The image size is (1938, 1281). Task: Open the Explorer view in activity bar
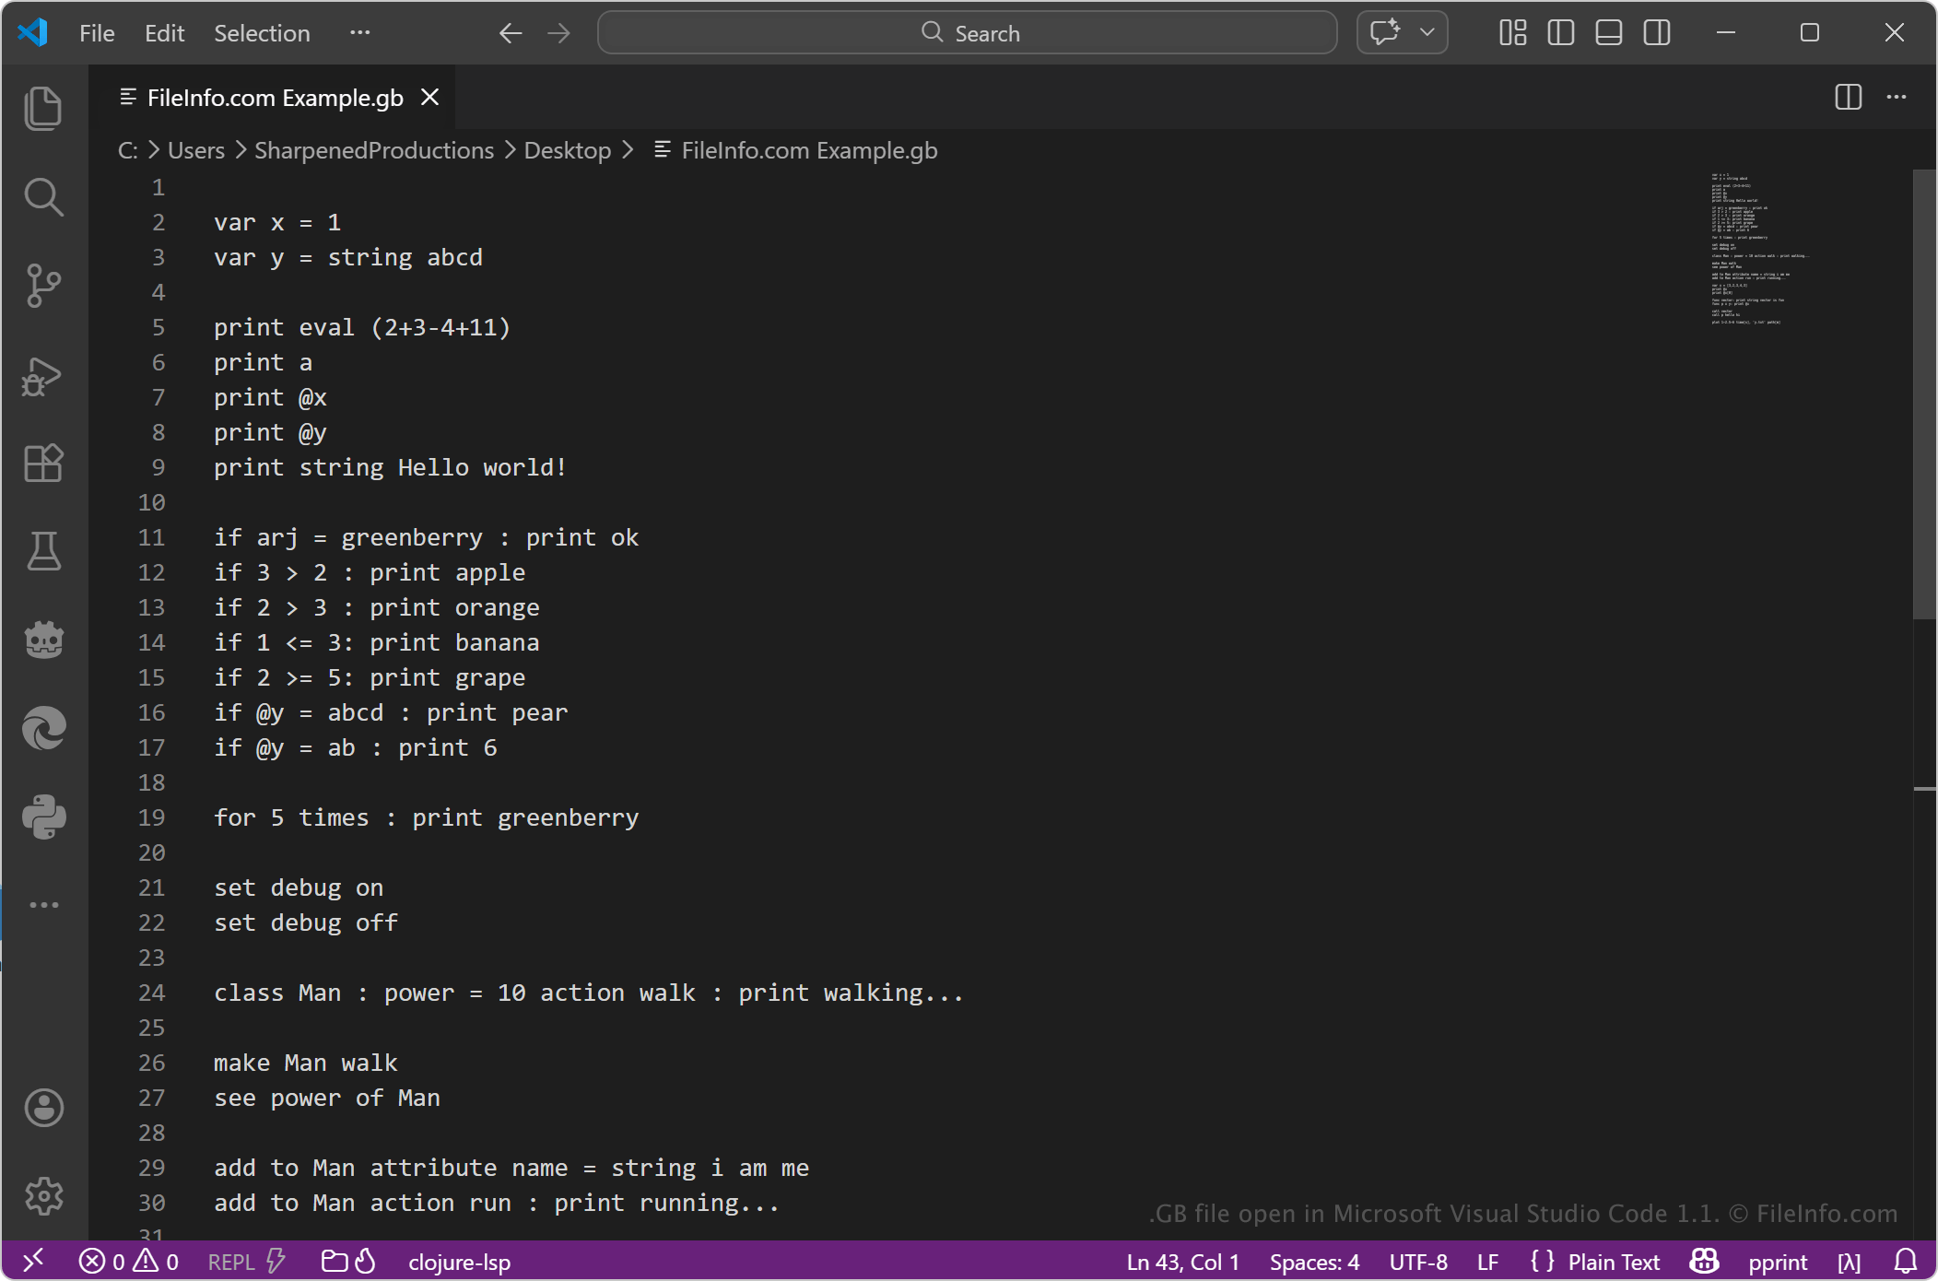point(43,109)
